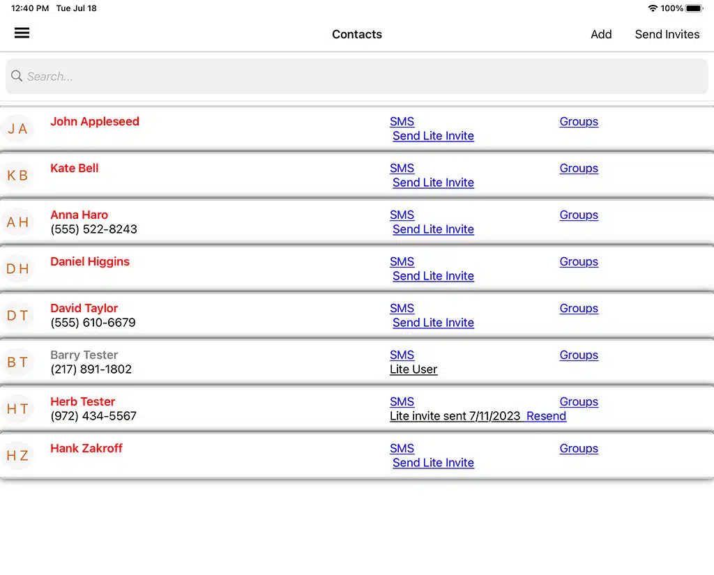The width and height of the screenshot is (714, 575).
Task: Tap Anna Haro's AH avatar icon
Action: (x=17, y=222)
